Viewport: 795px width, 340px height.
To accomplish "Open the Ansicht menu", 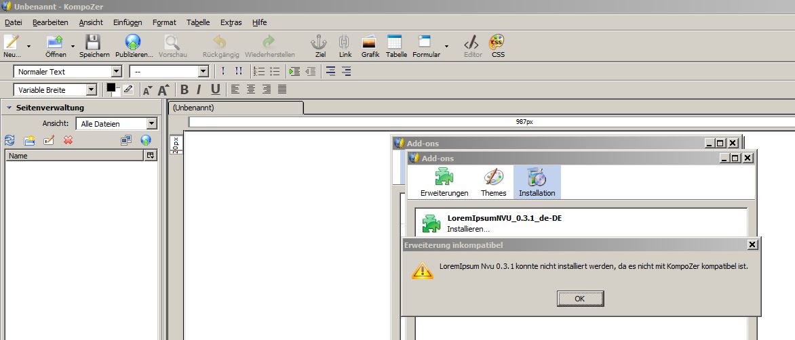I will (91, 22).
